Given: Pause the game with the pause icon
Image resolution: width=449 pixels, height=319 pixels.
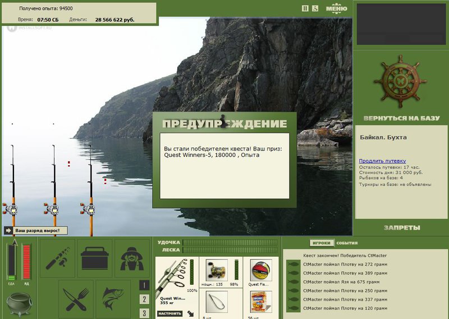Looking at the screenshot, I should 305,8.
